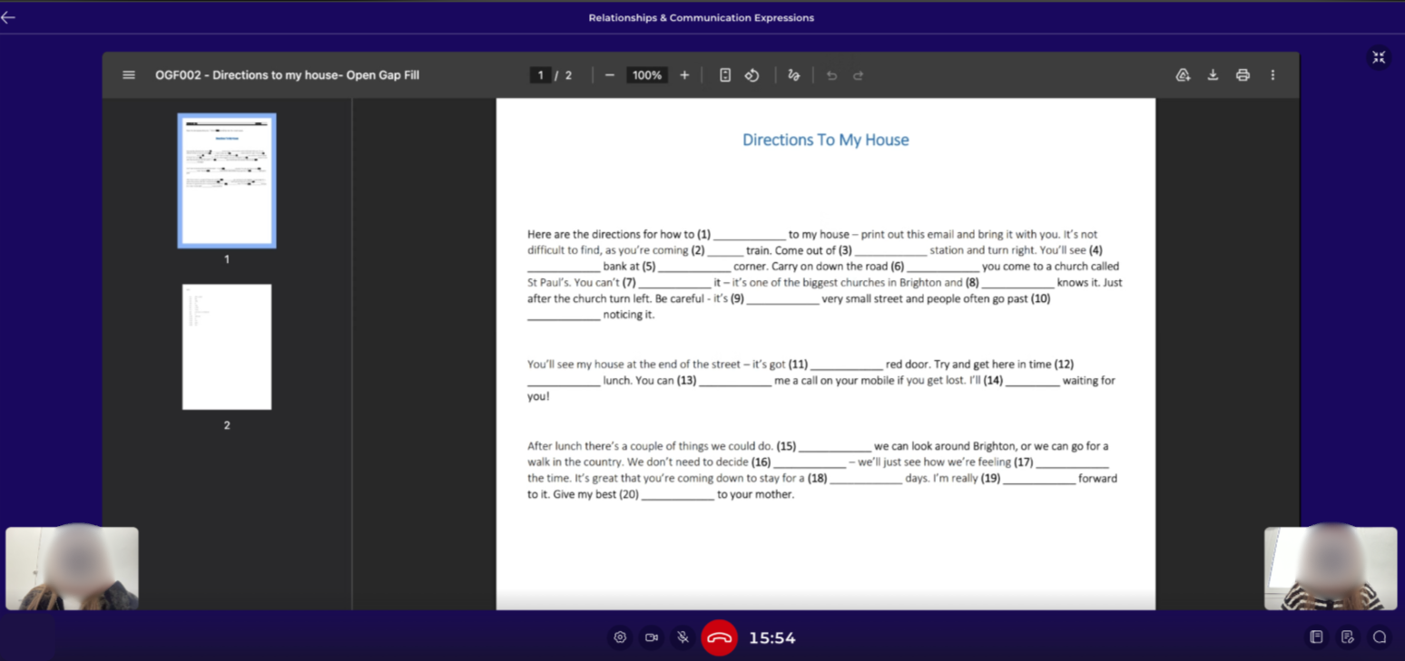Download the PDF file
The height and width of the screenshot is (661, 1405).
coord(1213,75)
